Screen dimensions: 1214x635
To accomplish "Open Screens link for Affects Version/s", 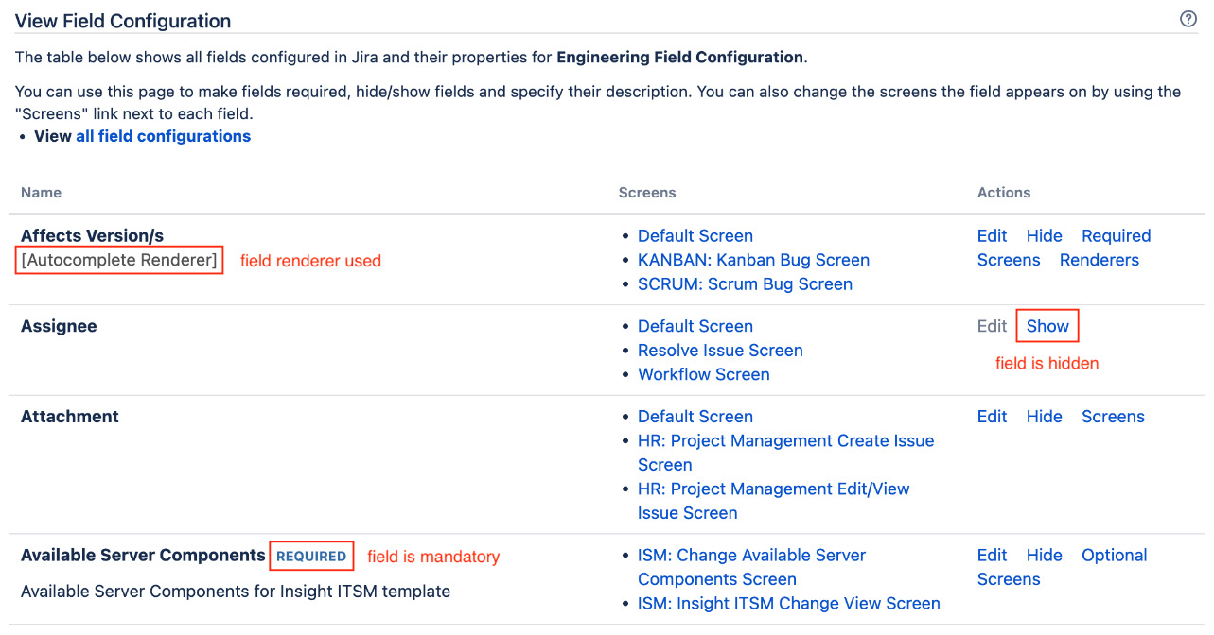I will [1008, 260].
